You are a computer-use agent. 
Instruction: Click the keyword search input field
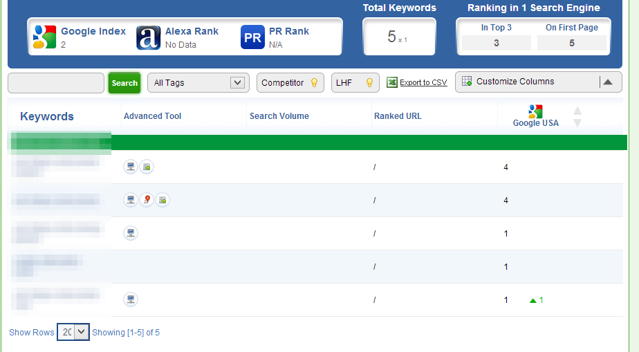[x=56, y=83]
